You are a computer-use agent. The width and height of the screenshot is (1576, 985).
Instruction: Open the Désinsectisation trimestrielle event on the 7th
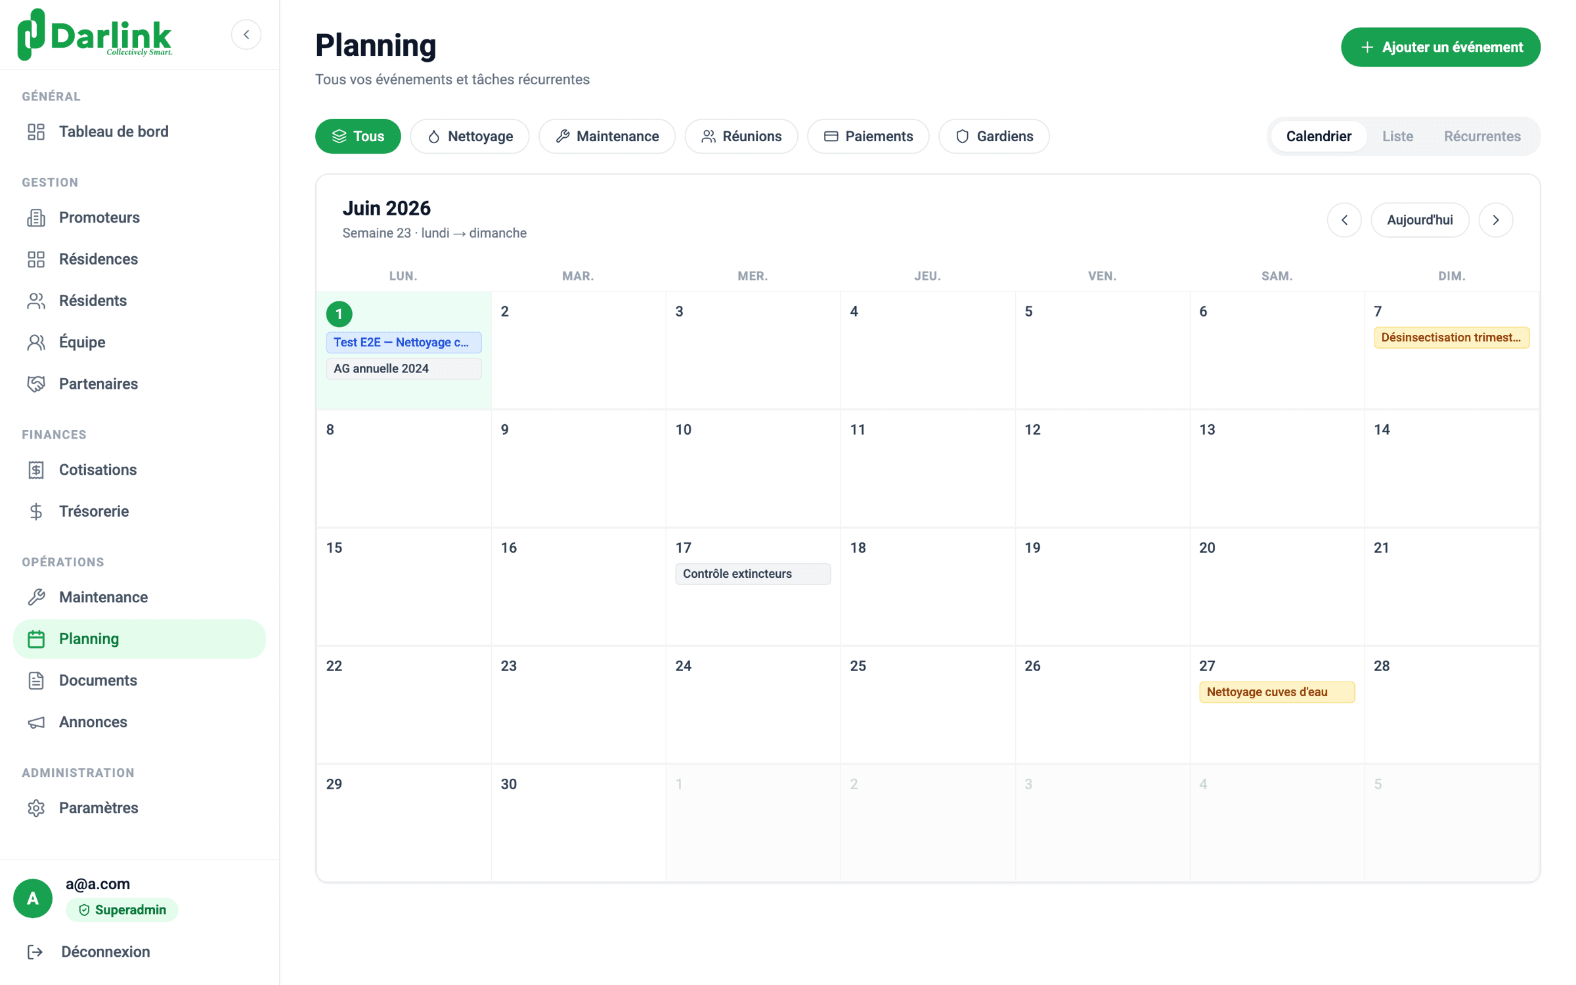pos(1451,338)
